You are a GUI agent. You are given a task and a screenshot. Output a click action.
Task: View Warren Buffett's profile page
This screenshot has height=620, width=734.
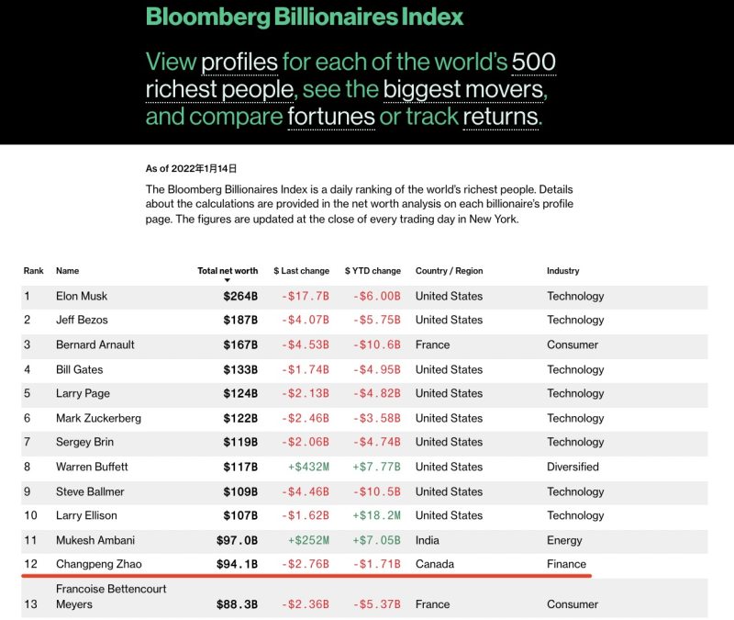click(x=93, y=467)
